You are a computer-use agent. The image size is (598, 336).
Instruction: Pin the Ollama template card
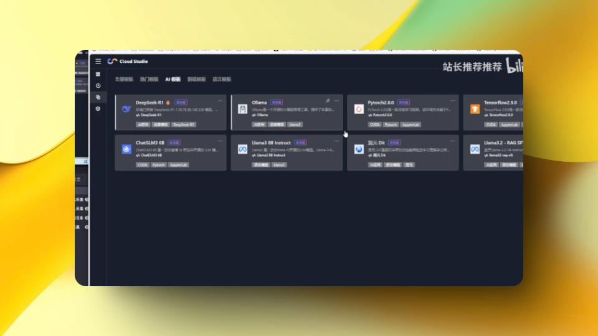pos(328,101)
